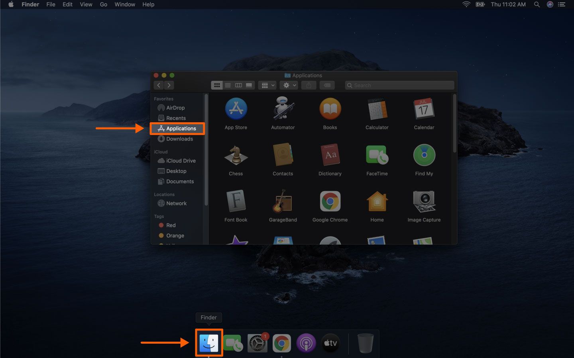Image resolution: width=574 pixels, height=358 pixels.
Task: Click the Wi-Fi status icon
Action: coord(466,4)
